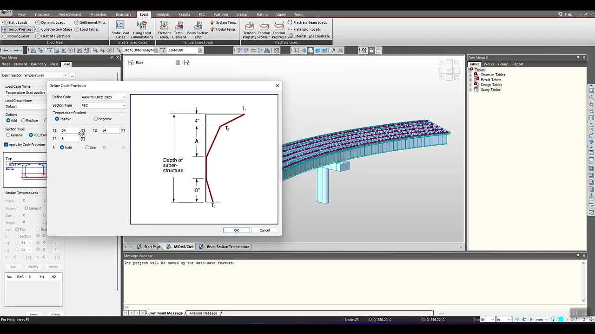Click the Delete button in Tree Menu
The image size is (595, 334).
[x=53, y=267]
